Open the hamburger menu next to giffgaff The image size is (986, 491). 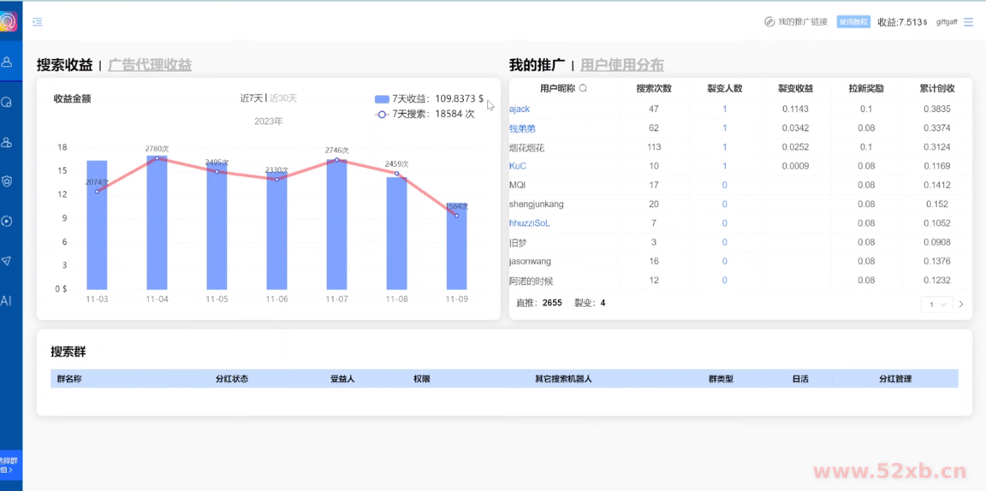pyautogui.click(x=968, y=22)
